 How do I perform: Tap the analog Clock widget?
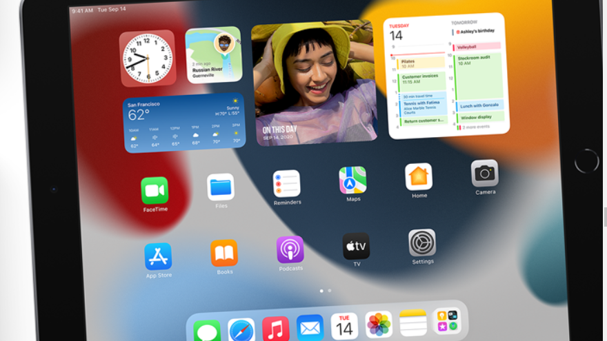pos(148,59)
